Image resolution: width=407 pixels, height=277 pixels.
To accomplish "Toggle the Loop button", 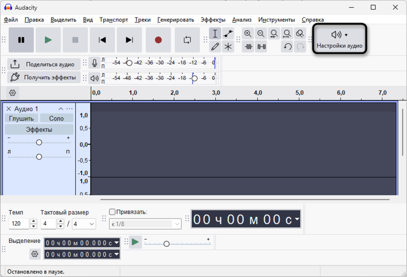I will 187,40.
